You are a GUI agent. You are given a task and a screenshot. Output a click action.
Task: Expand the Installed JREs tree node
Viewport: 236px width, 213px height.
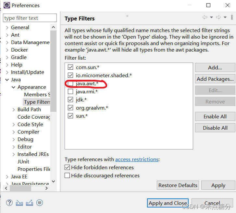pos(14,154)
